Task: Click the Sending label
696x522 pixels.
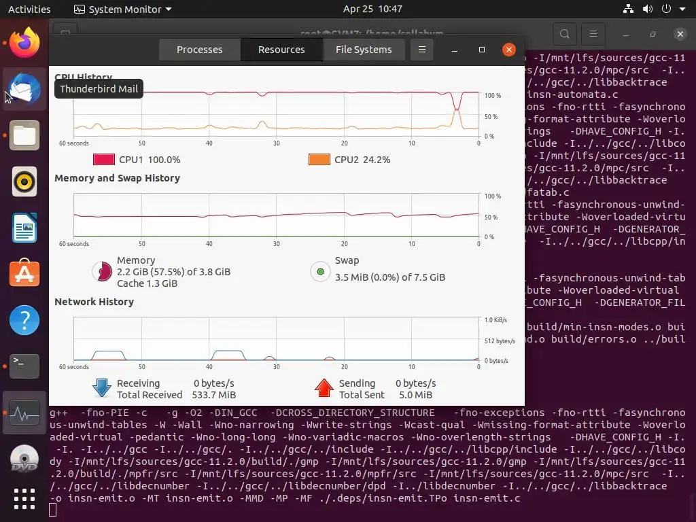Action: 357,383
